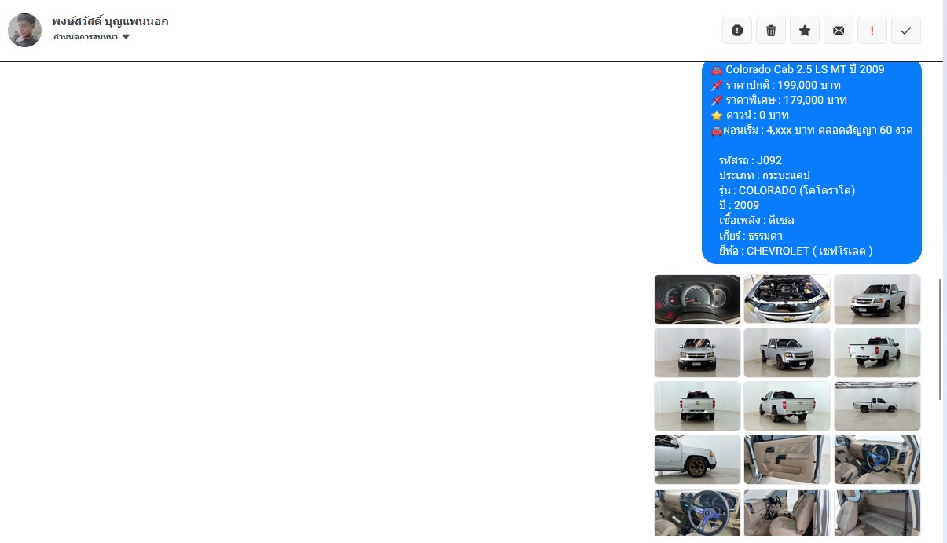The image size is (947, 543).
Task: Click the report alert circle icon
Action: coord(737,31)
